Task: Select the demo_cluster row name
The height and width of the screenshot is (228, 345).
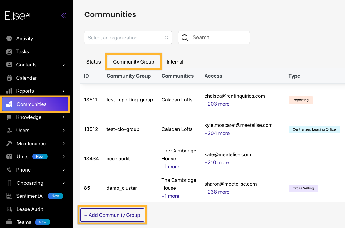Action: tap(122, 188)
